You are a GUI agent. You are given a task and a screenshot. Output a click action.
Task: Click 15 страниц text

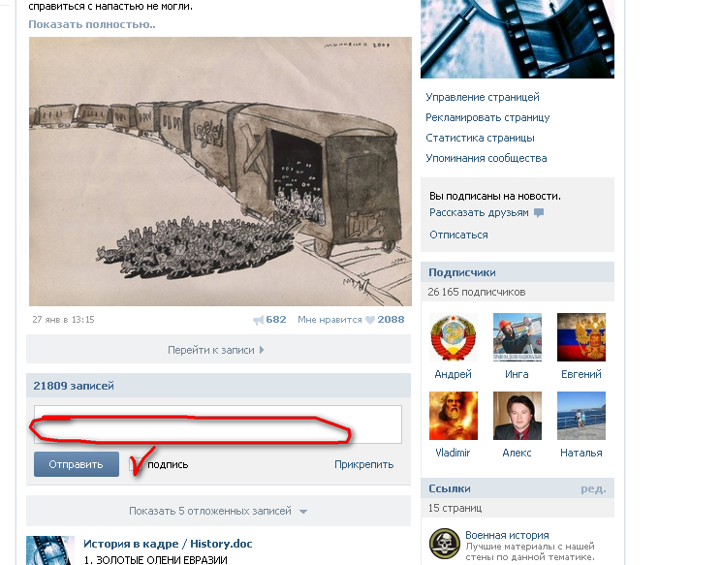click(x=455, y=509)
